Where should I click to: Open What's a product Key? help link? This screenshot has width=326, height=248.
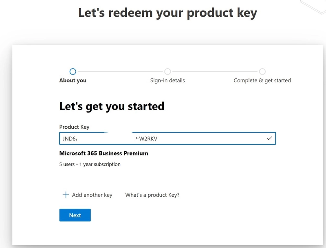(x=152, y=195)
